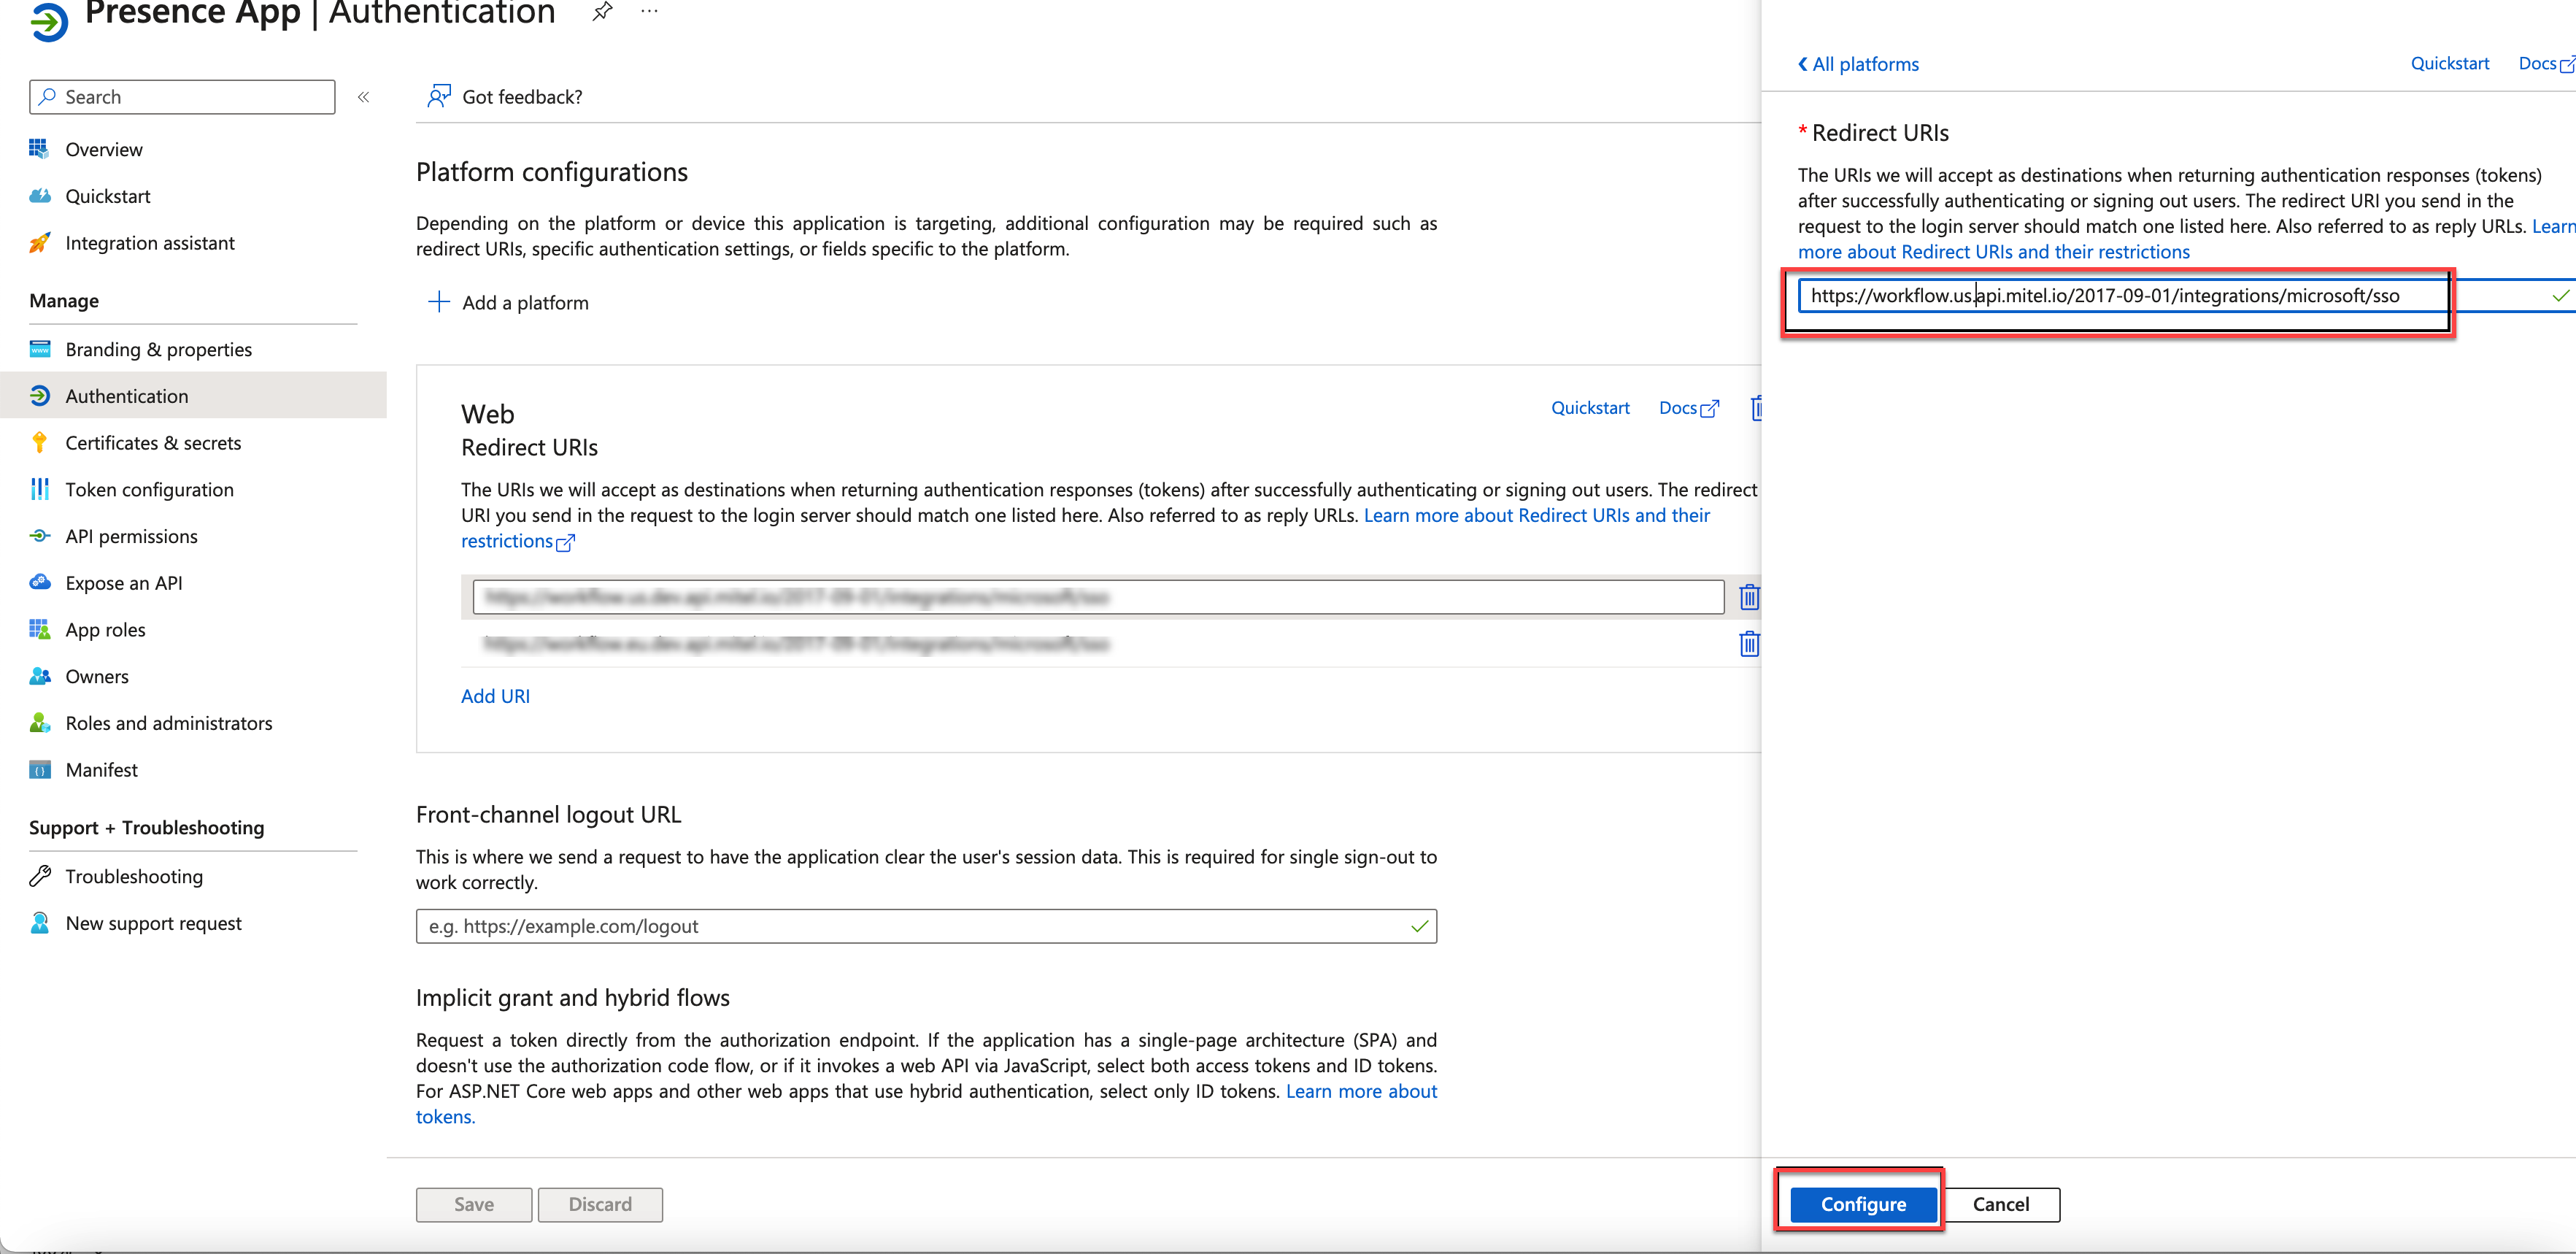Delete the second redirect URI with the trash icon
This screenshot has height=1254, width=2576.
pyautogui.click(x=1748, y=644)
